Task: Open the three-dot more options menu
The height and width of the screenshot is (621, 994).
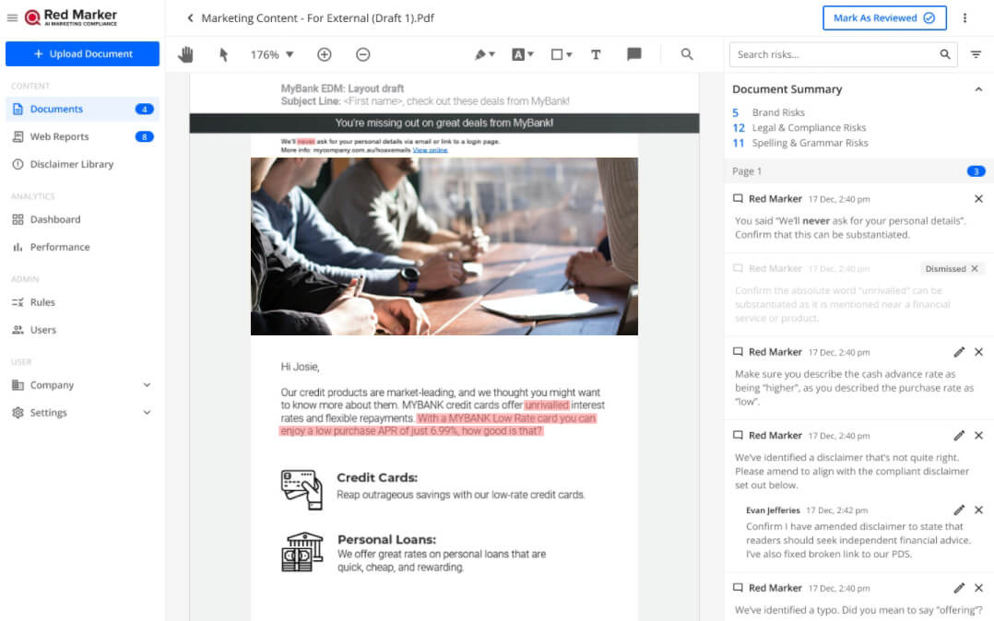Action: click(964, 18)
